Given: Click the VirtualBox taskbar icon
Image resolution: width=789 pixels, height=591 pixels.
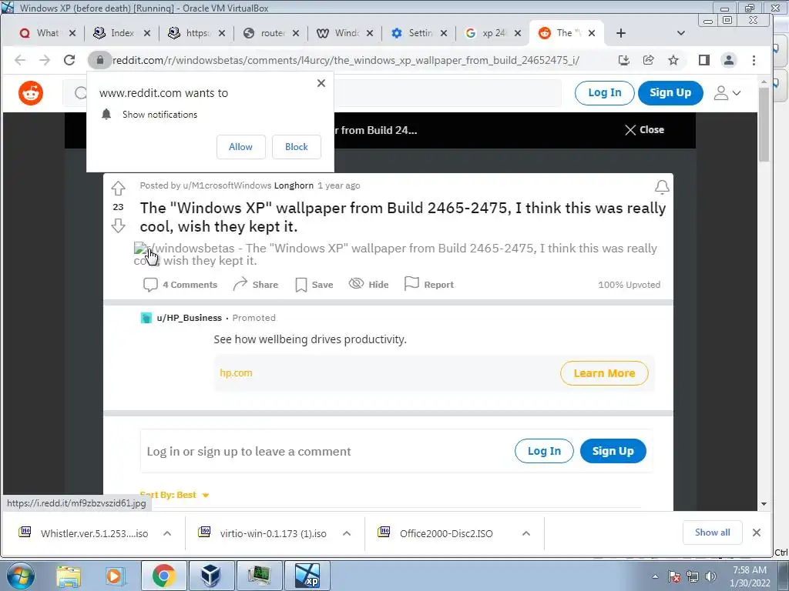Looking at the screenshot, I should tap(210, 576).
